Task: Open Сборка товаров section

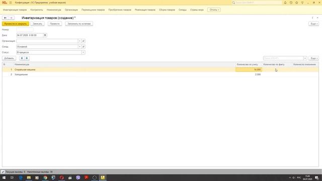Action: tap(167, 10)
